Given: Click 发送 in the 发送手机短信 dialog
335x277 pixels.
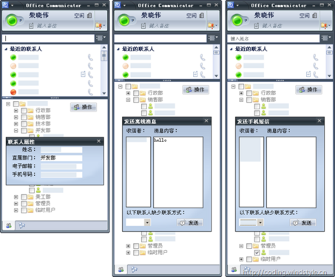Looking at the screenshot, I should click(x=302, y=223).
